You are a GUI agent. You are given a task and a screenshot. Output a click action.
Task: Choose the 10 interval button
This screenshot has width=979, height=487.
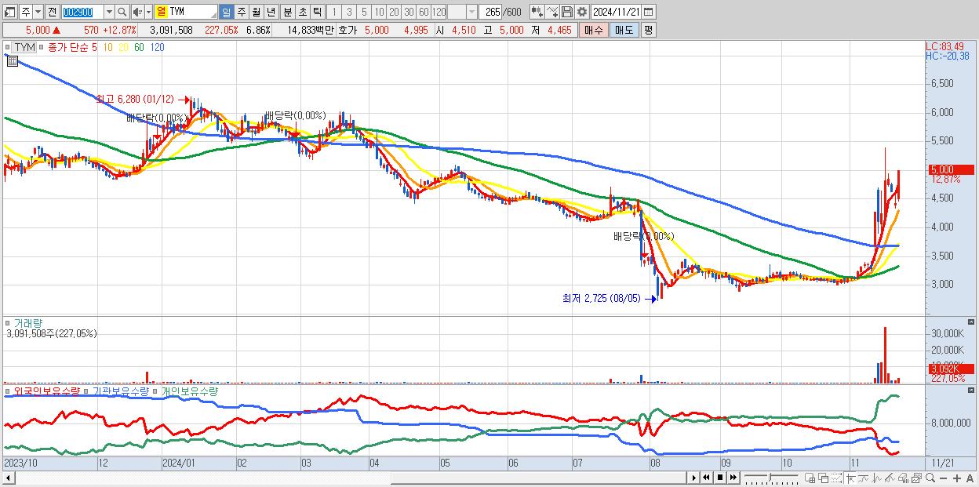point(379,12)
